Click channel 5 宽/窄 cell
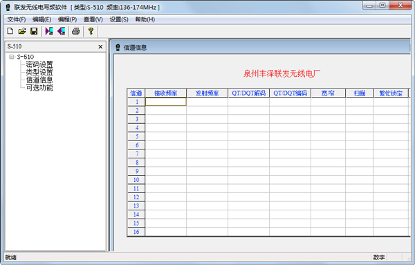Image resolution: width=415 pixels, height=265 pixels. tap(328, 136)
